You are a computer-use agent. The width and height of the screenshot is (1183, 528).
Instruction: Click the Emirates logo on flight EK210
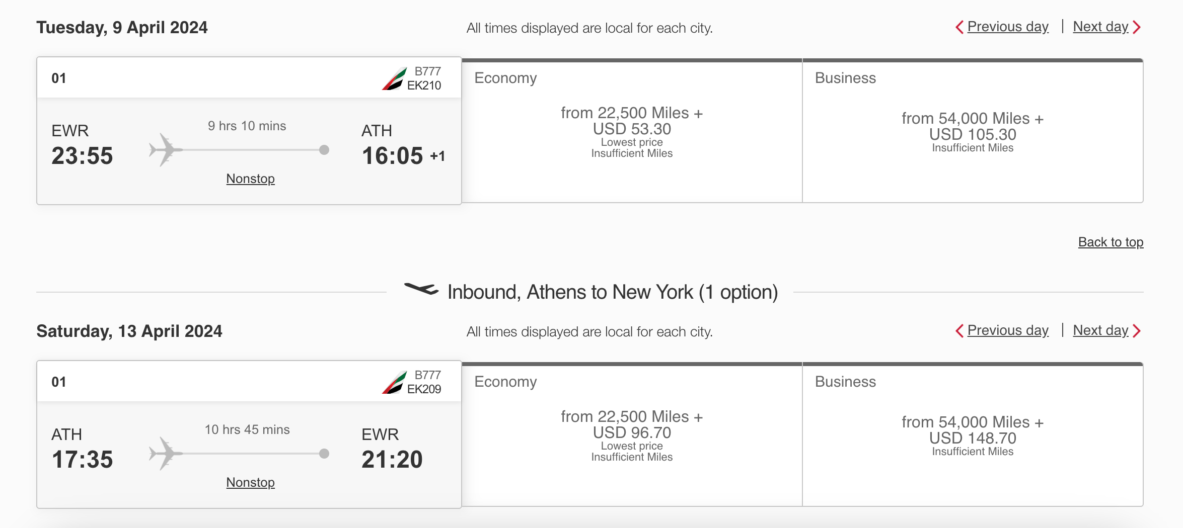pyautogui.click(x=394, y=79)
